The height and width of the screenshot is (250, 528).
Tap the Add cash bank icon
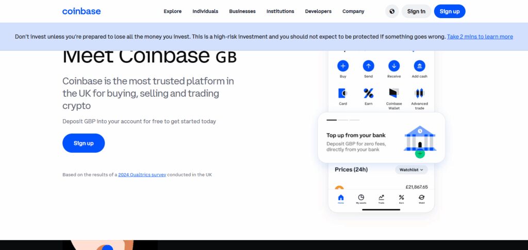(x=420, y=66)
